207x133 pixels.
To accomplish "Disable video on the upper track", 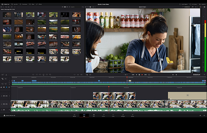I will pyautogui.click(x=6, y=96).
